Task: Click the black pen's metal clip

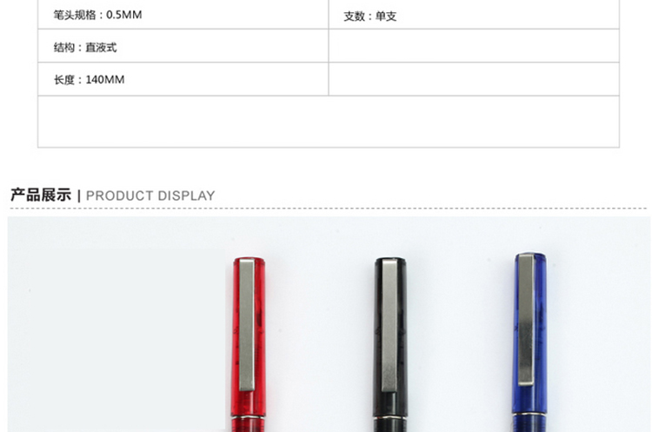Action: [389, 325]
